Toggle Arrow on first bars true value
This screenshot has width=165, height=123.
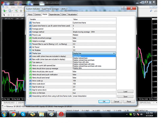94,93
